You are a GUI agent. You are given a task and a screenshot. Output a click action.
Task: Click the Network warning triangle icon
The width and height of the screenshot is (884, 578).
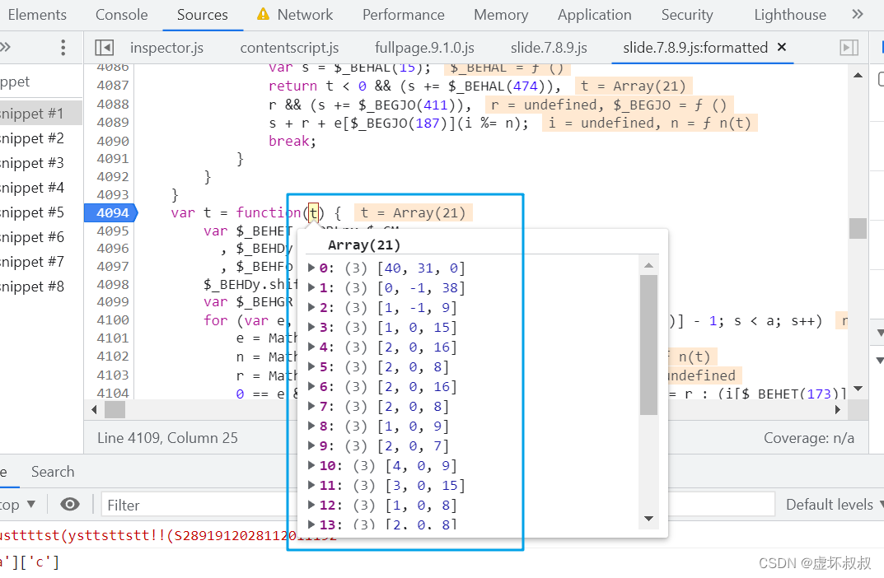pos(263,14)
